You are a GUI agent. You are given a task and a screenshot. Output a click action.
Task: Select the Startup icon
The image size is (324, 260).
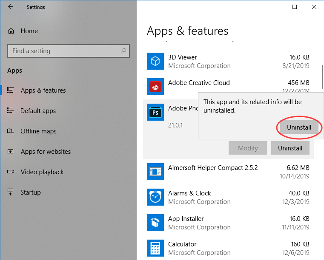(10, 192)
